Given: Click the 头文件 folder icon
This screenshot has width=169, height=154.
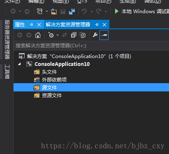Looking at the screenshot, I should [x=37, y=72].
